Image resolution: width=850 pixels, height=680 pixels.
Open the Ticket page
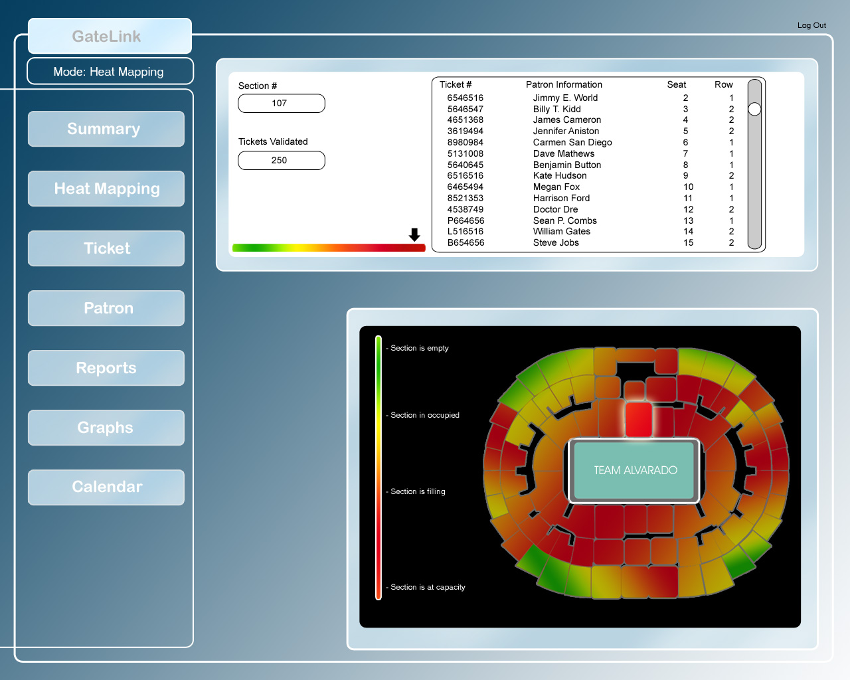pyautogui.click(x=106, y=248)
